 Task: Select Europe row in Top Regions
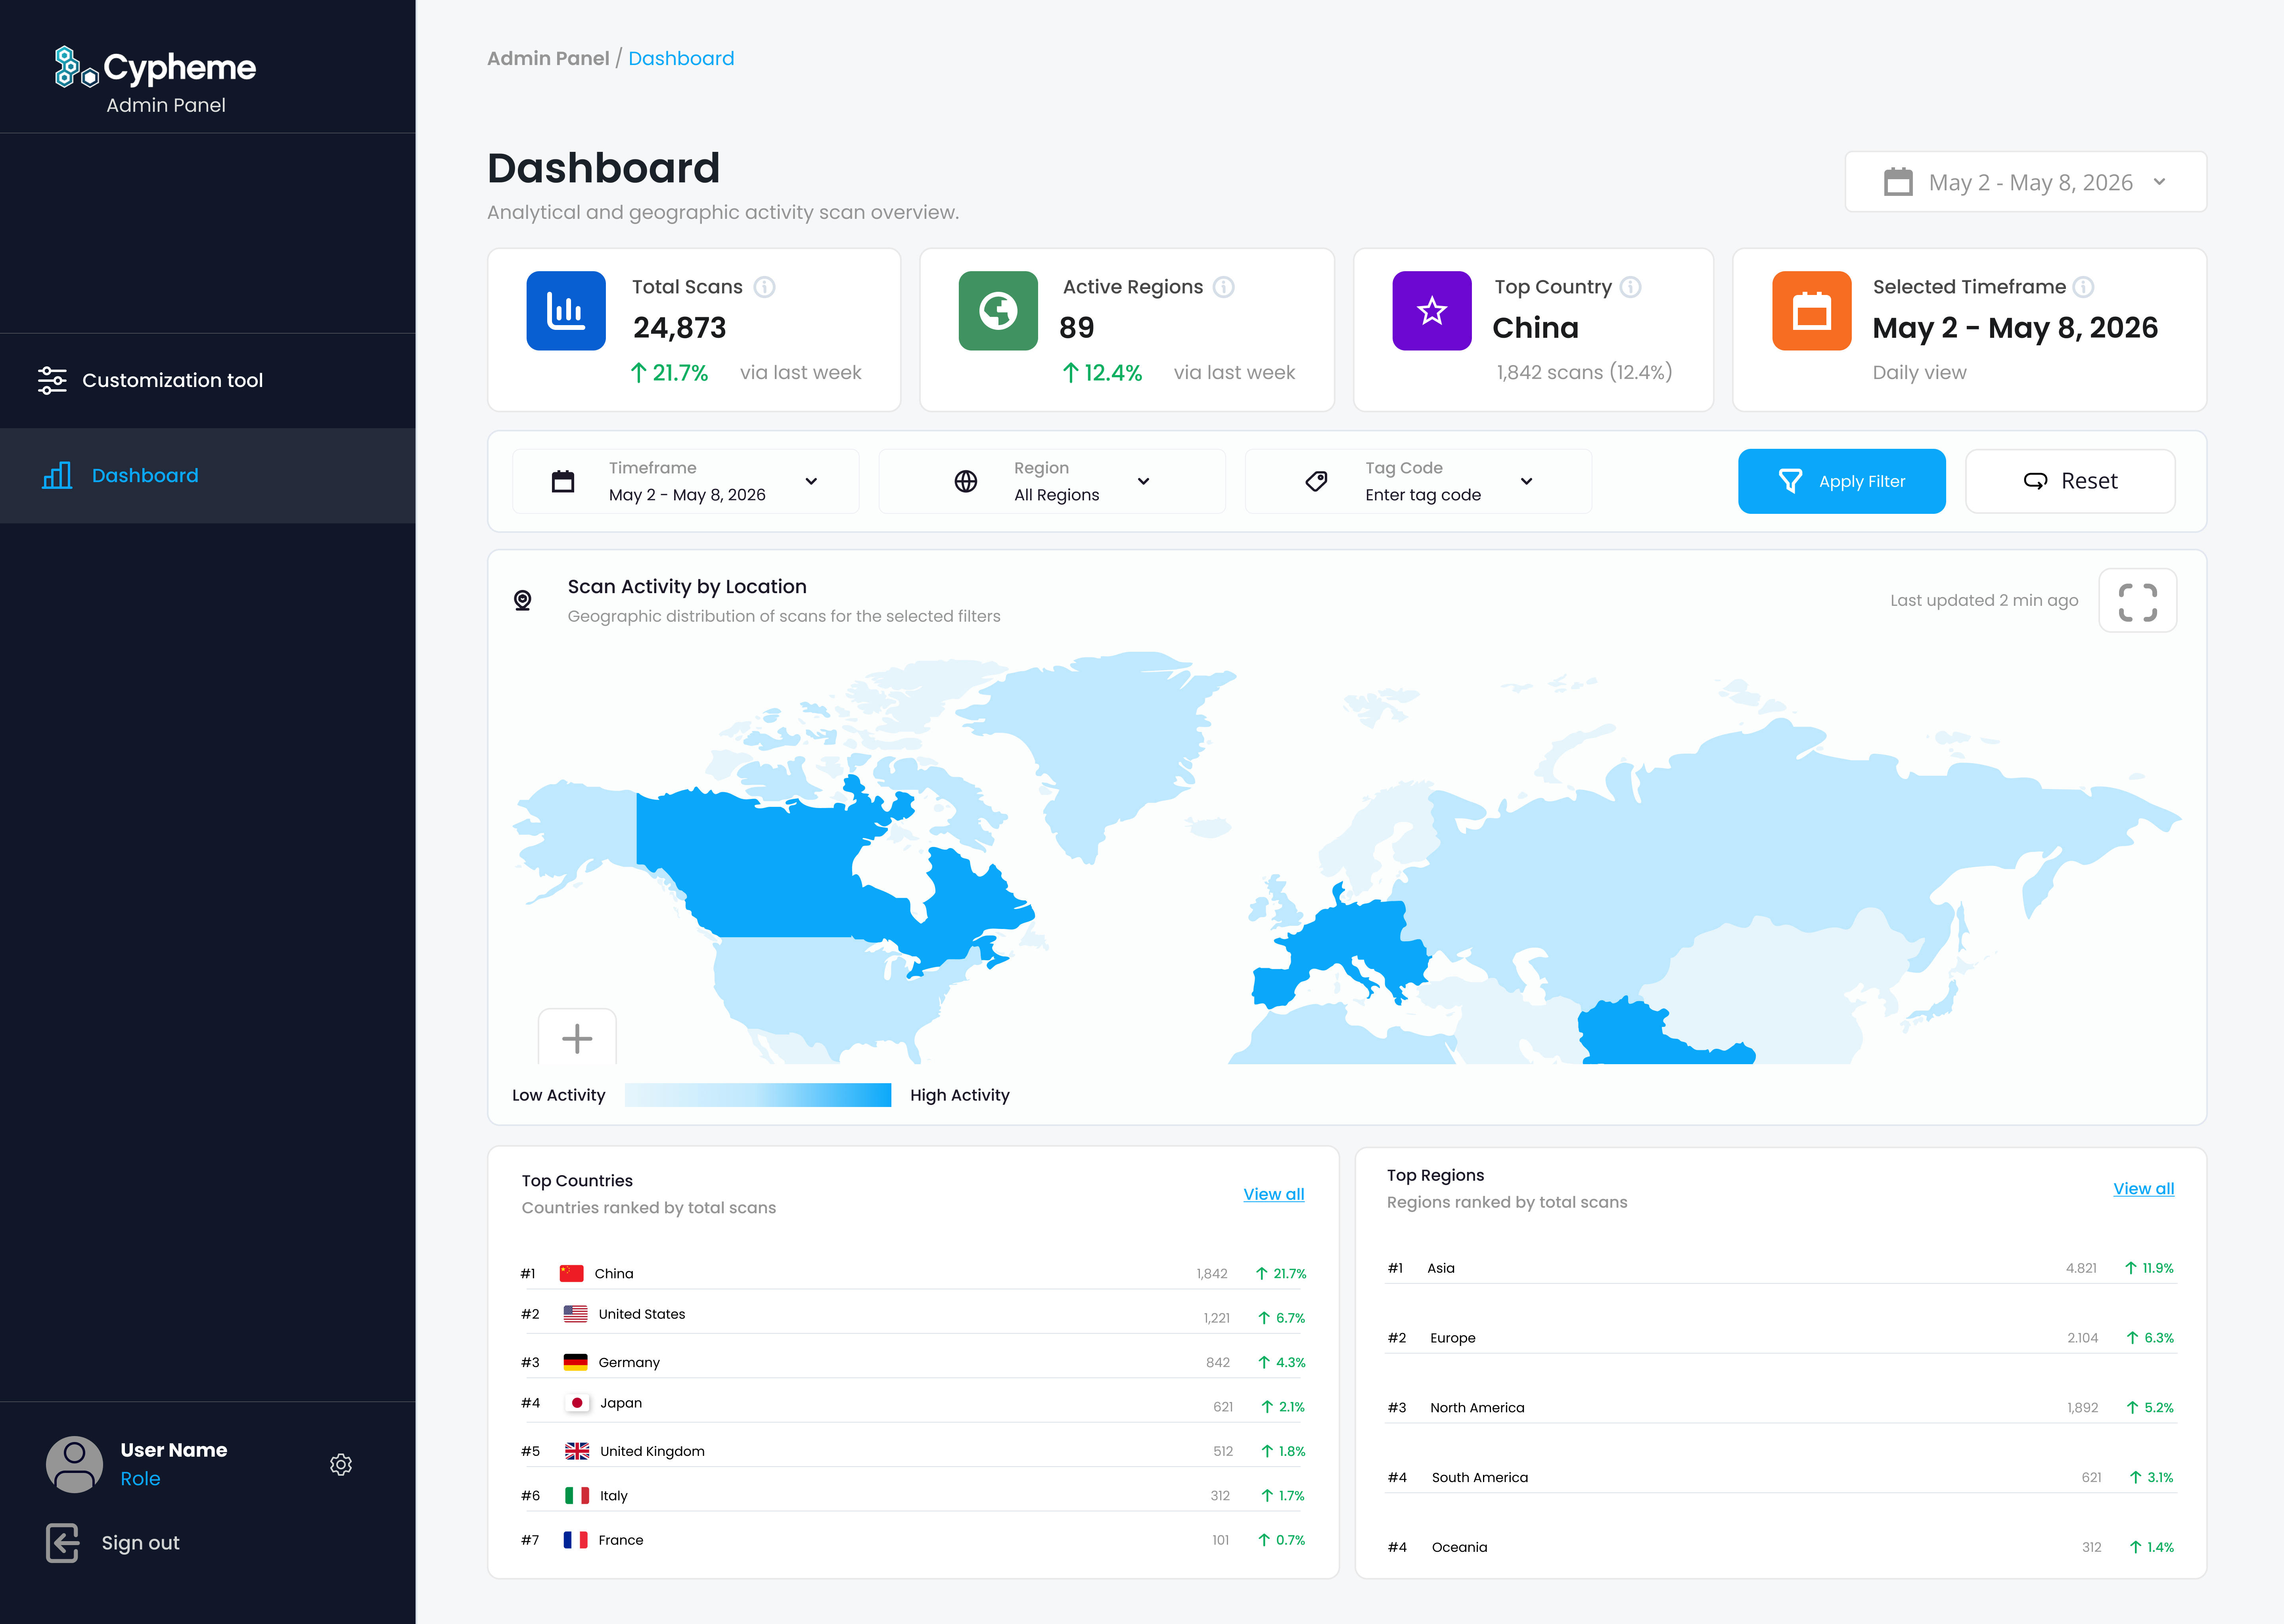click(1781, 1338)
